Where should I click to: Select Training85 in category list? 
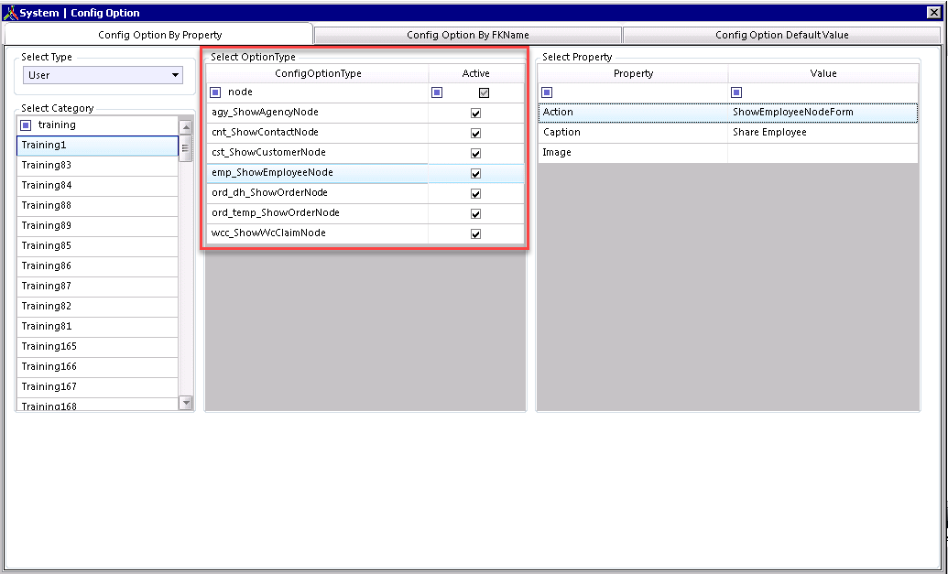(x=97, y=246)
